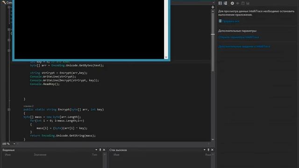The image size is (299, 168).
Task: Click the editor split plus icon
Action: click(213, 7)
